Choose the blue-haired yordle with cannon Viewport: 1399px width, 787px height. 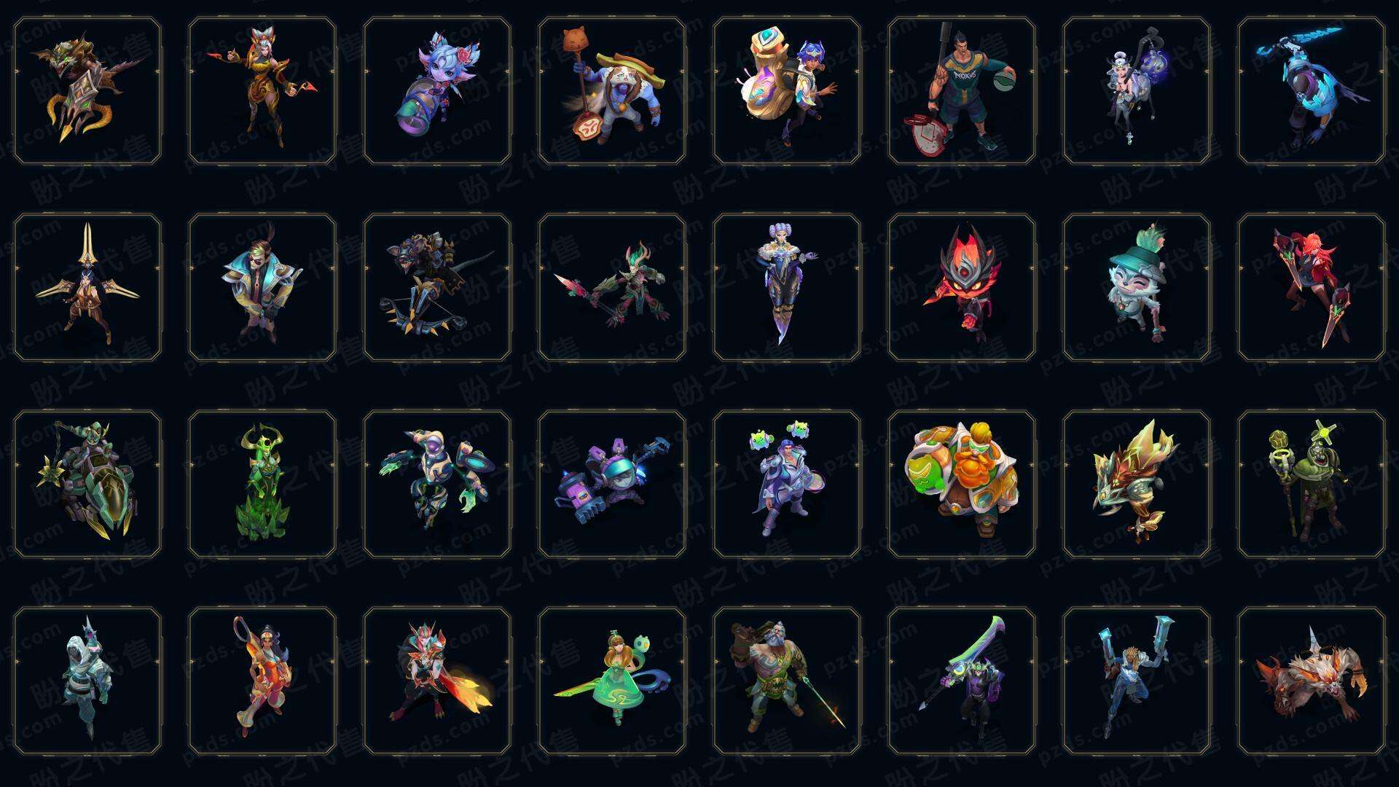tap(437, 91)
